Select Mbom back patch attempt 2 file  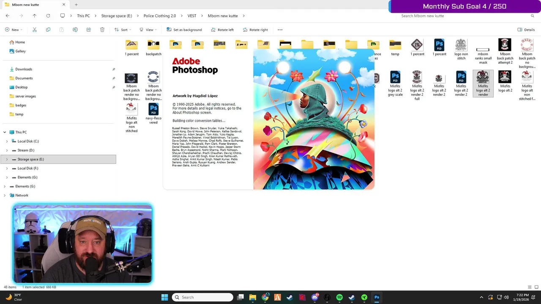(x=505, y=52)
